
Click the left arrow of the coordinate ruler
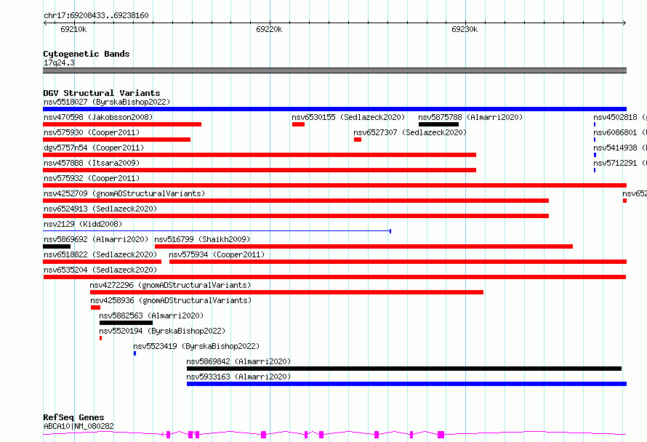pos(45,23)
